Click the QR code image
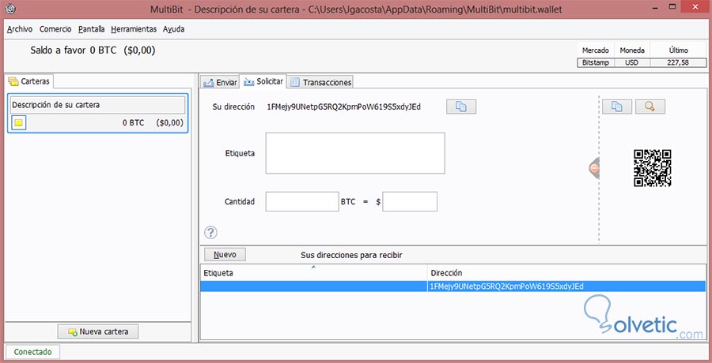This screenshot has height=363, width=712. 653,168
